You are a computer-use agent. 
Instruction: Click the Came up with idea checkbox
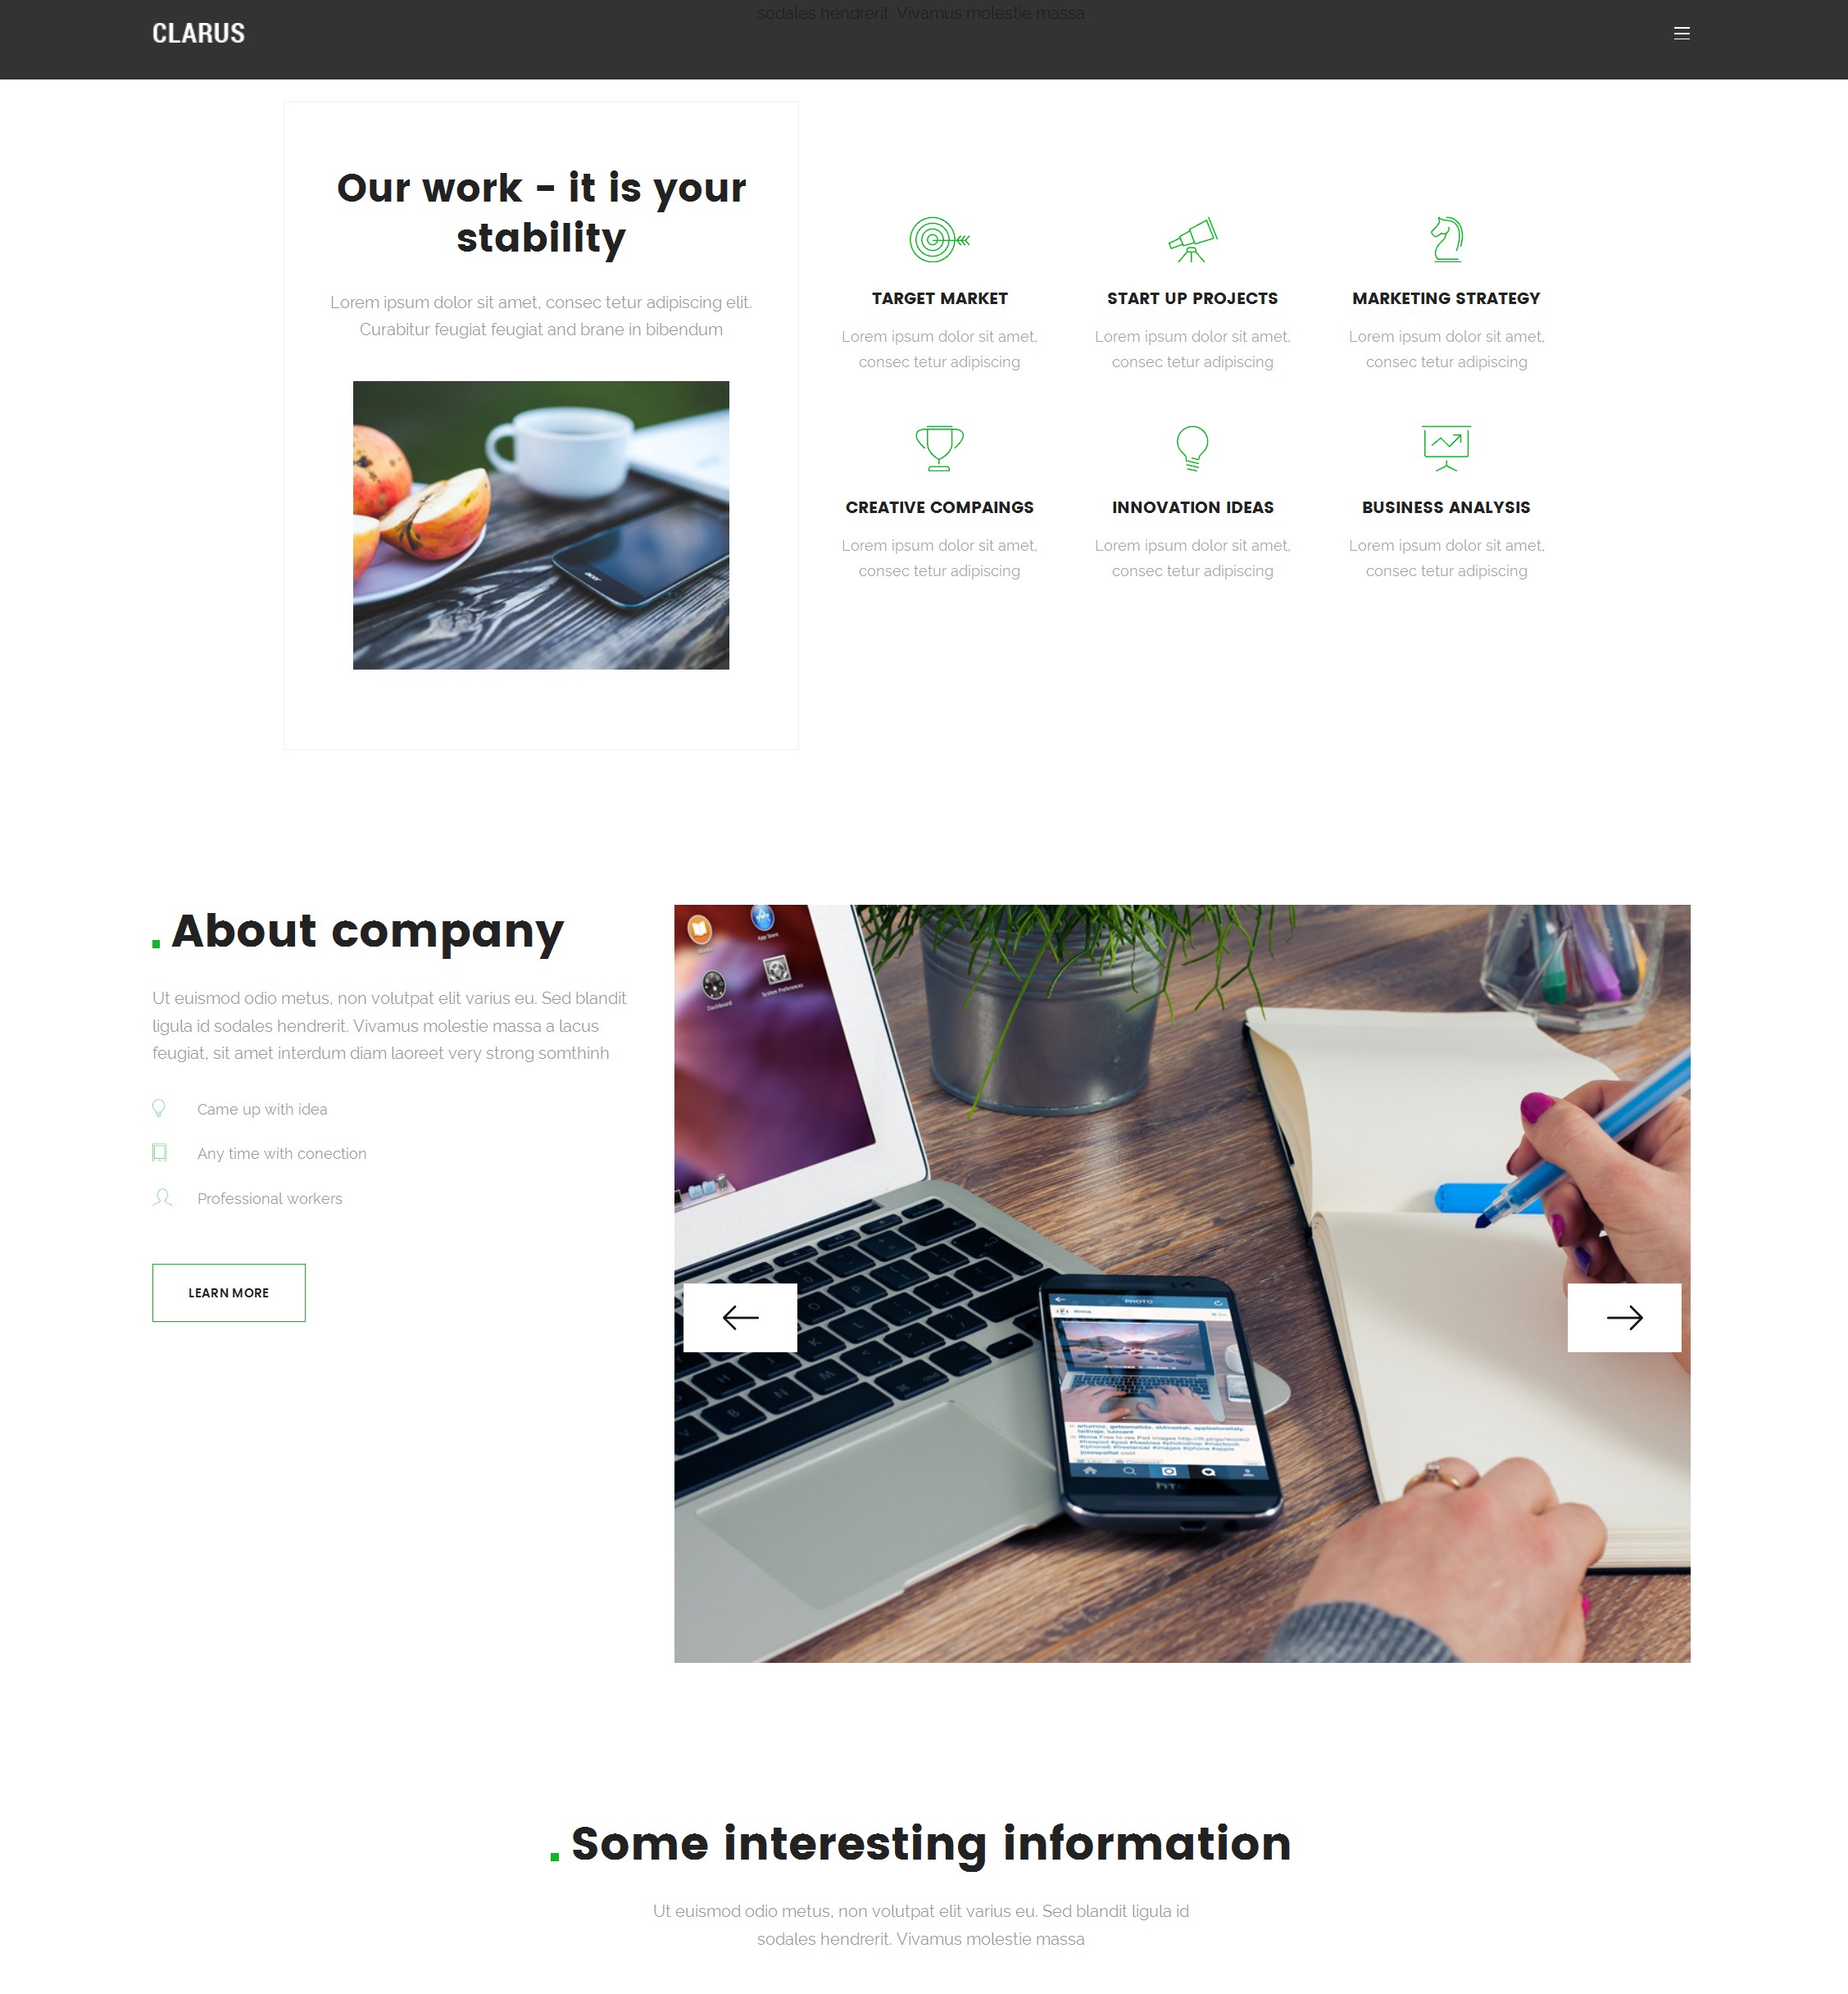click(x=160, y=1108)
